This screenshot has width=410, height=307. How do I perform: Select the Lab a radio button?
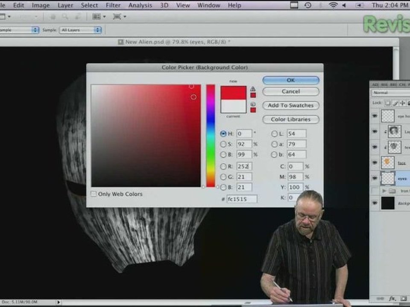pyautogui.click(x=274, y=144)
